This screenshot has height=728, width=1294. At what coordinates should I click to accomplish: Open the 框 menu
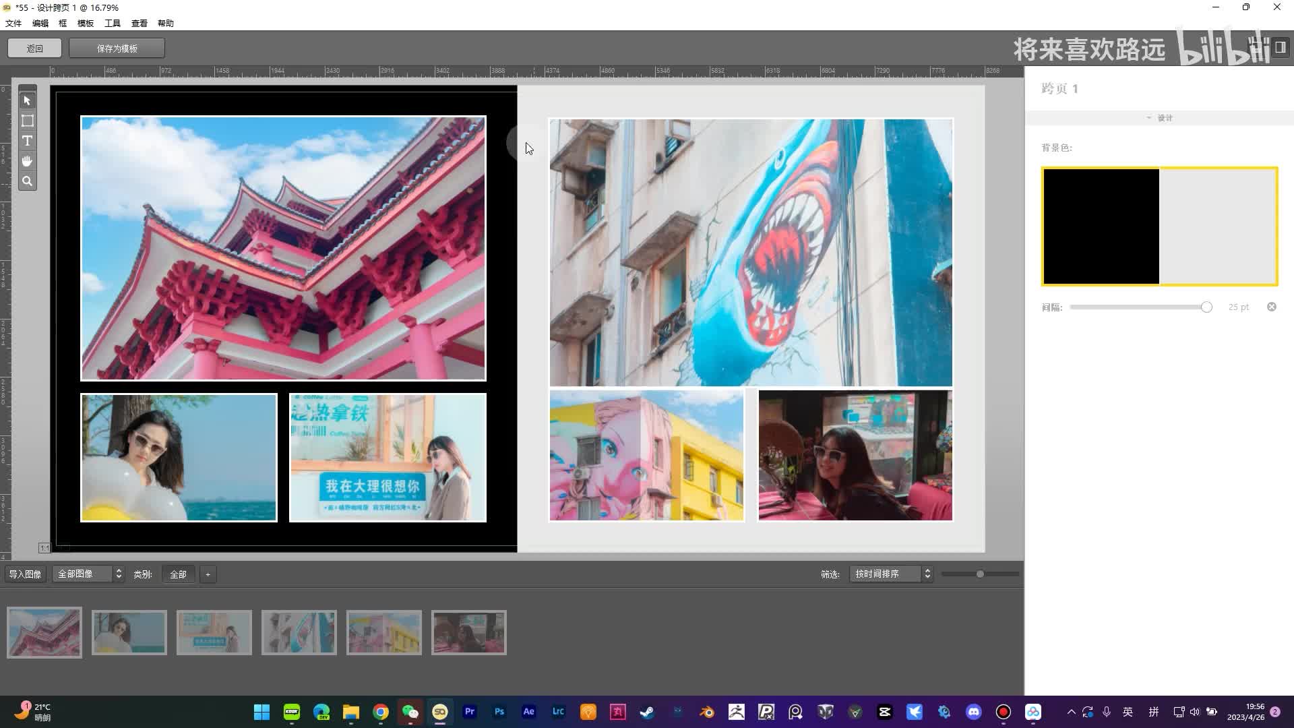tap(63, 23)
